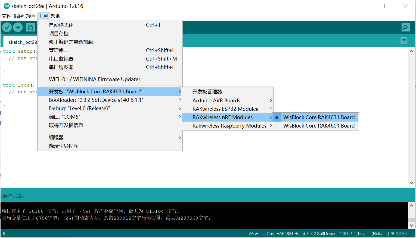
Task: Open 串口绘图器 from Tools menu
Action: [110, 67]
